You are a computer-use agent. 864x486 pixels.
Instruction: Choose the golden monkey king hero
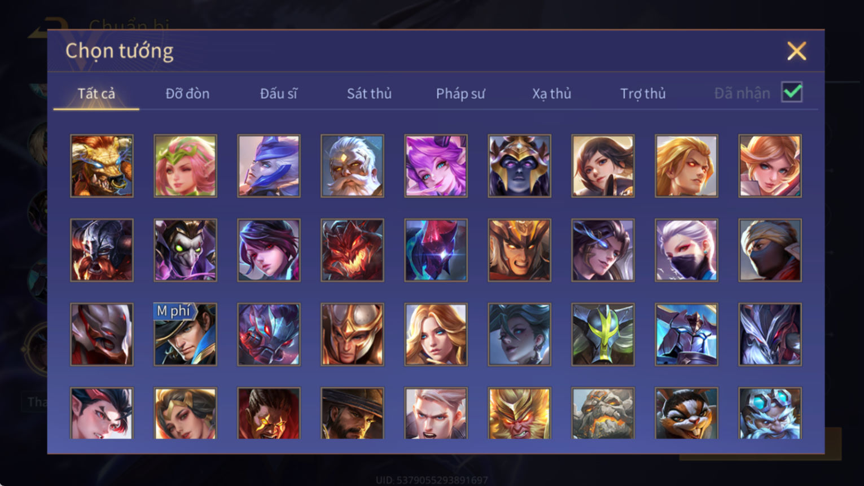coord(519,413)
